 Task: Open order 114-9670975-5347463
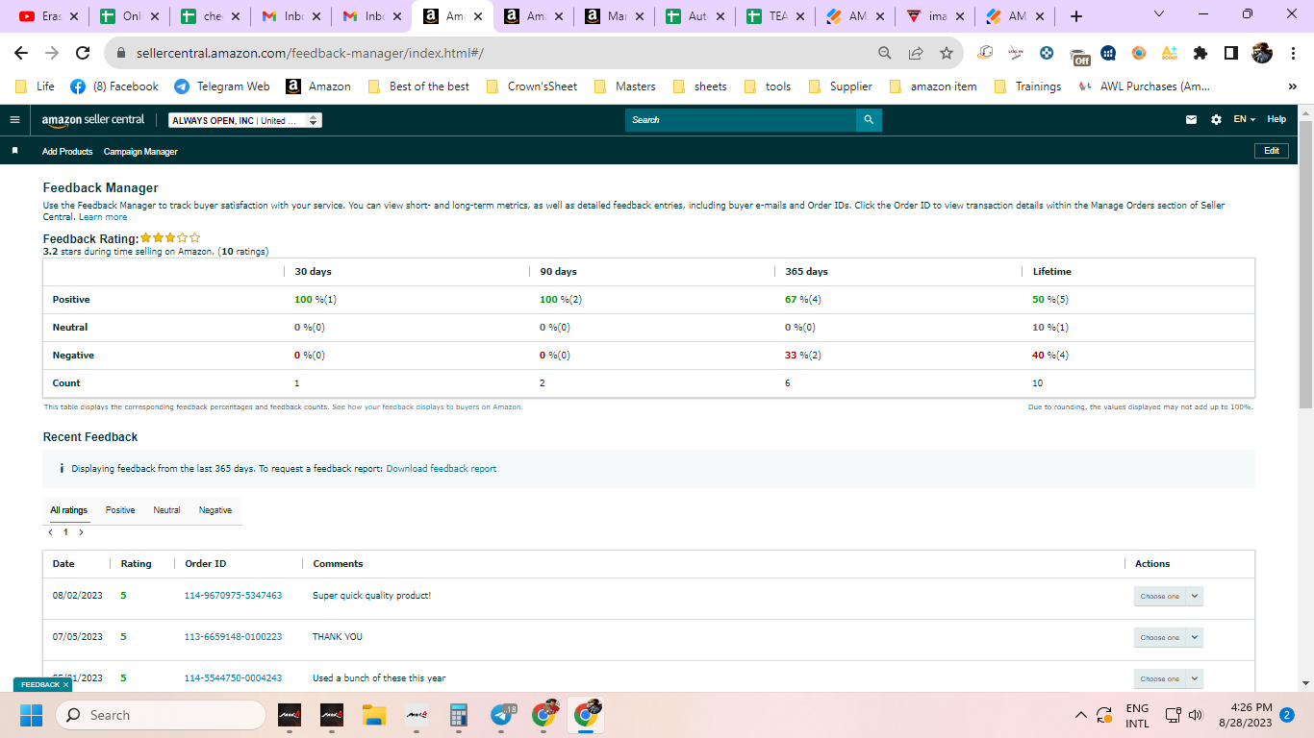click(234, 596)
